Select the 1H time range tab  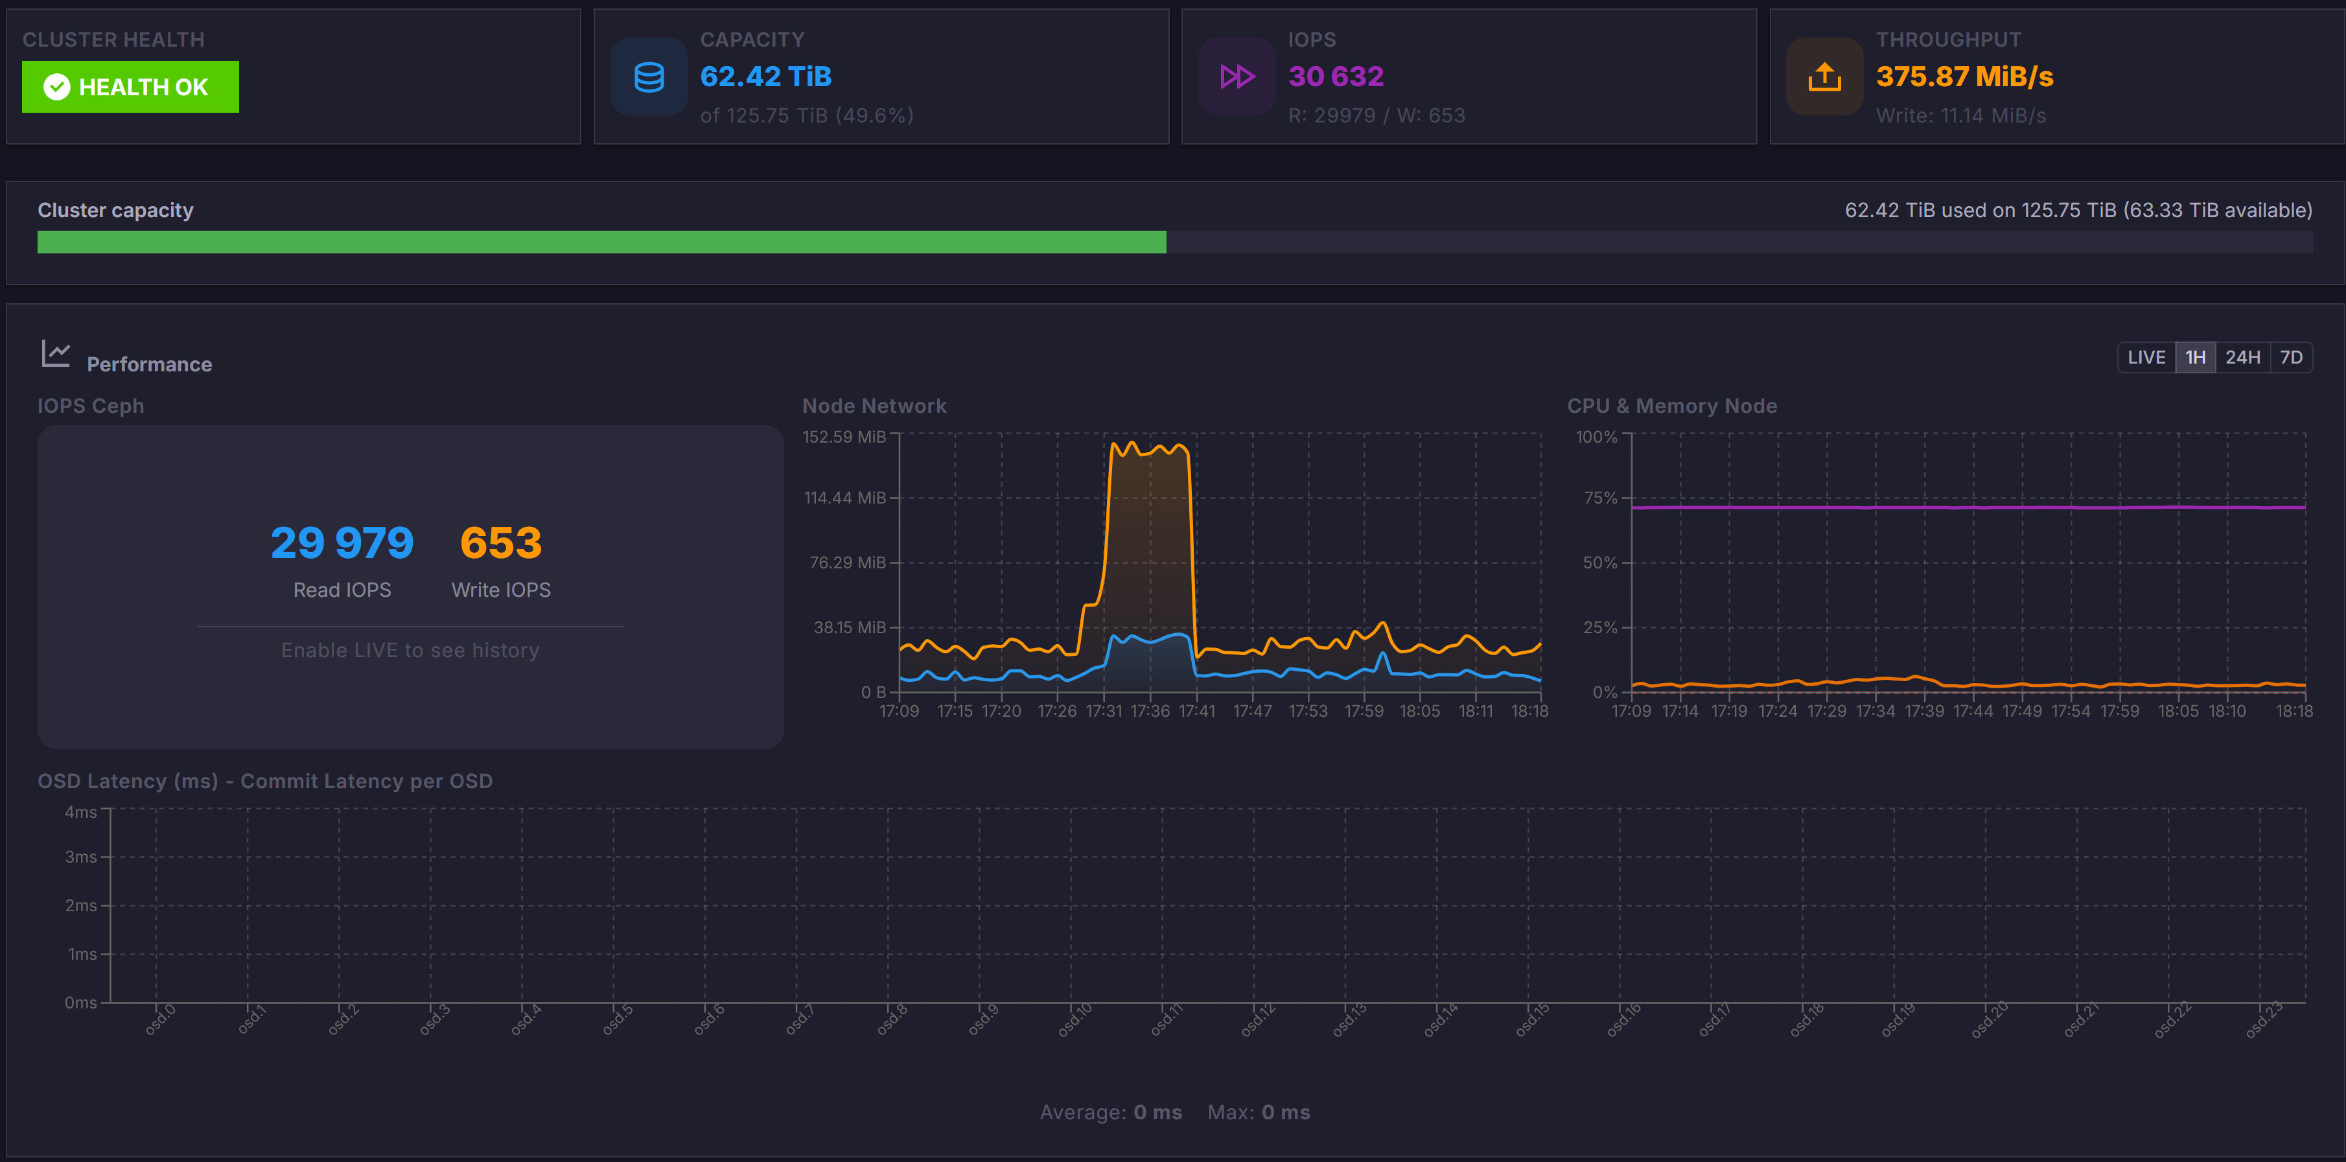[x=2196, y=357]
